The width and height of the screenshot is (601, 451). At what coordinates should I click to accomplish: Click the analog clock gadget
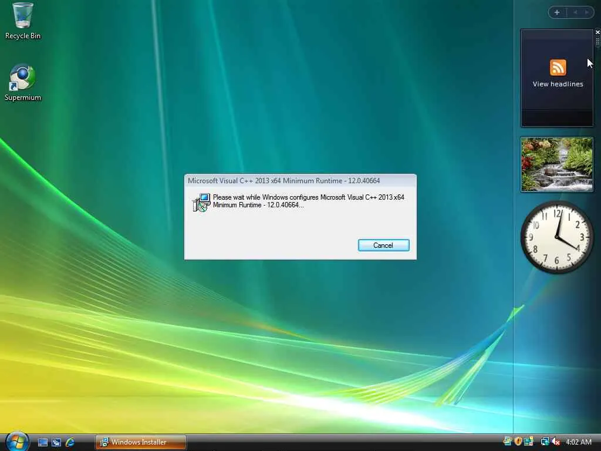(556, 237)
